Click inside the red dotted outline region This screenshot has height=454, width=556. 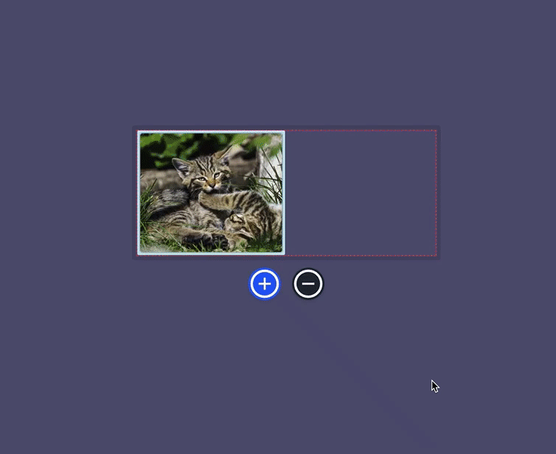(x=361, y=193)
